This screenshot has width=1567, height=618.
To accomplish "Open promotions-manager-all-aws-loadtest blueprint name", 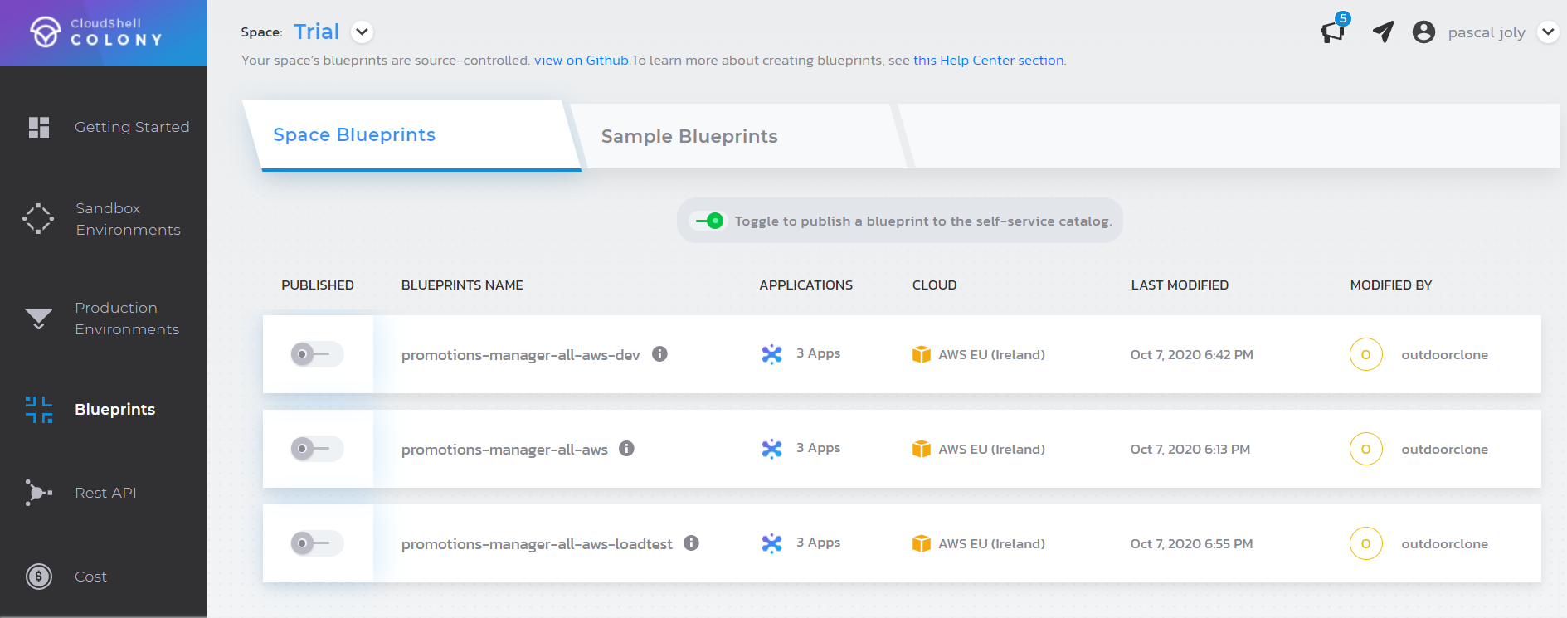I will [x=537, y=544].
